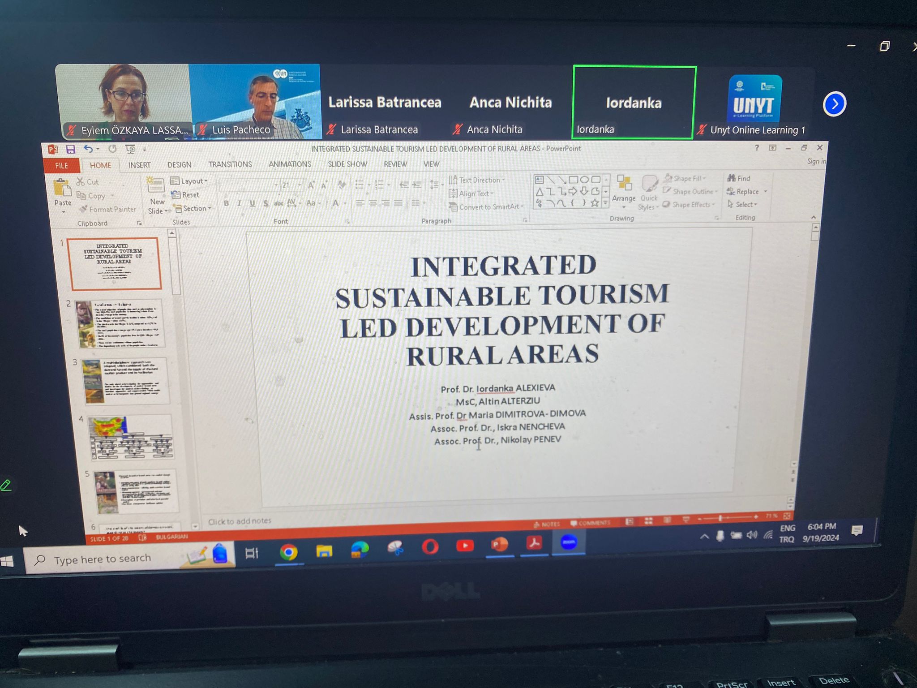Toggle Strikethrough formatting
Screen dimensions: 917x688
click(x=279, y=203)
